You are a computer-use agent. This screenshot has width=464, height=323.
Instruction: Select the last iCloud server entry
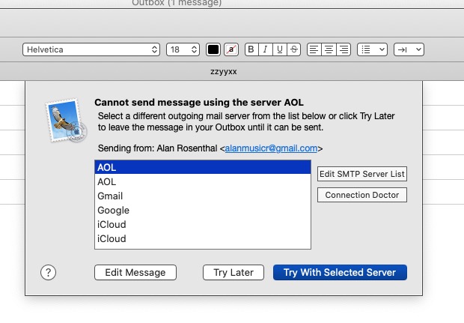203,238
